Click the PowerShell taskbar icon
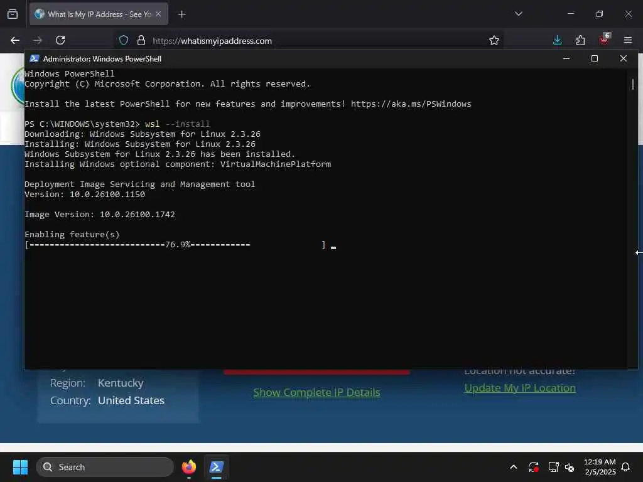This screenshot has width=643, height=482. pyautogui.click(x=217, y=467)
